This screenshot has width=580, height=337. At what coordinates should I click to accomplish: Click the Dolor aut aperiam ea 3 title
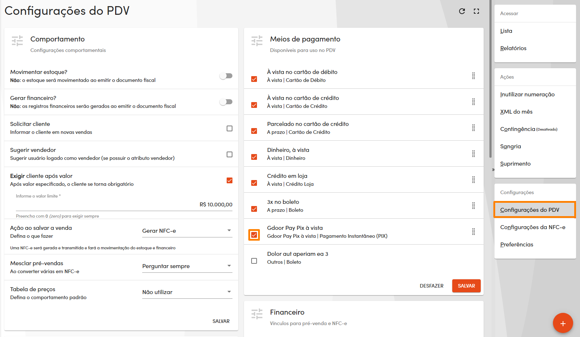tap(297, 254)
